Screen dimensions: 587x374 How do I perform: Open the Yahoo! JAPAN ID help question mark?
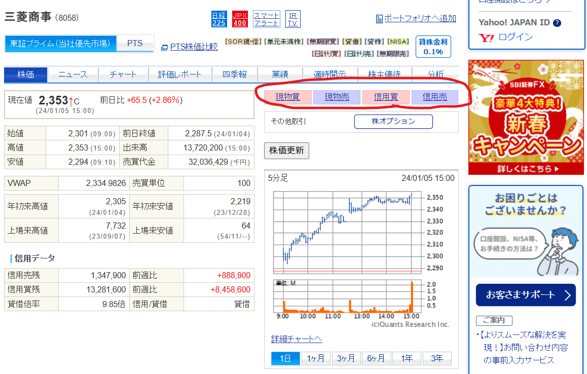[558, 22]
